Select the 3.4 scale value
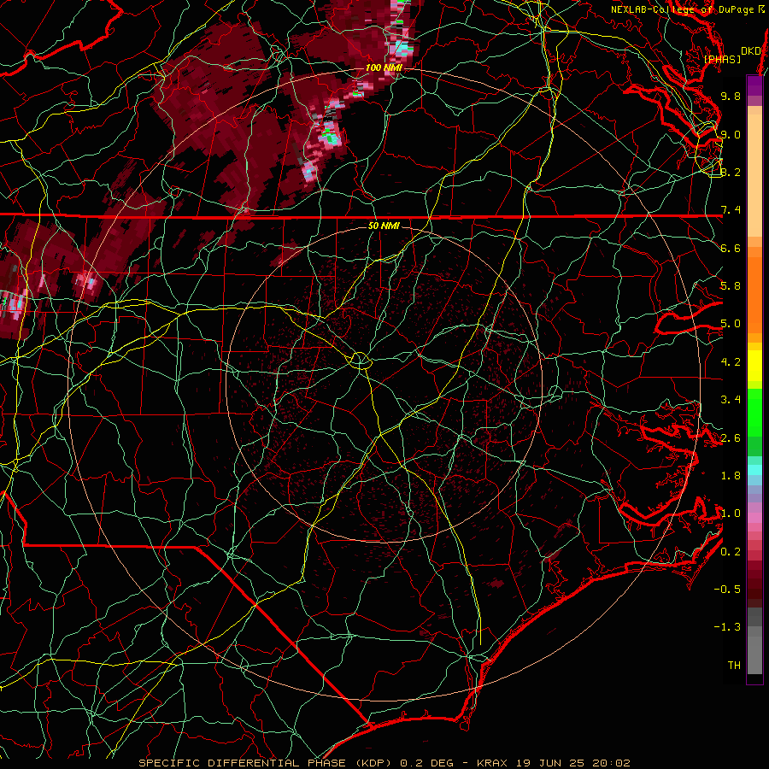Screen dimensions: 769x769 (x=731, y=400)
